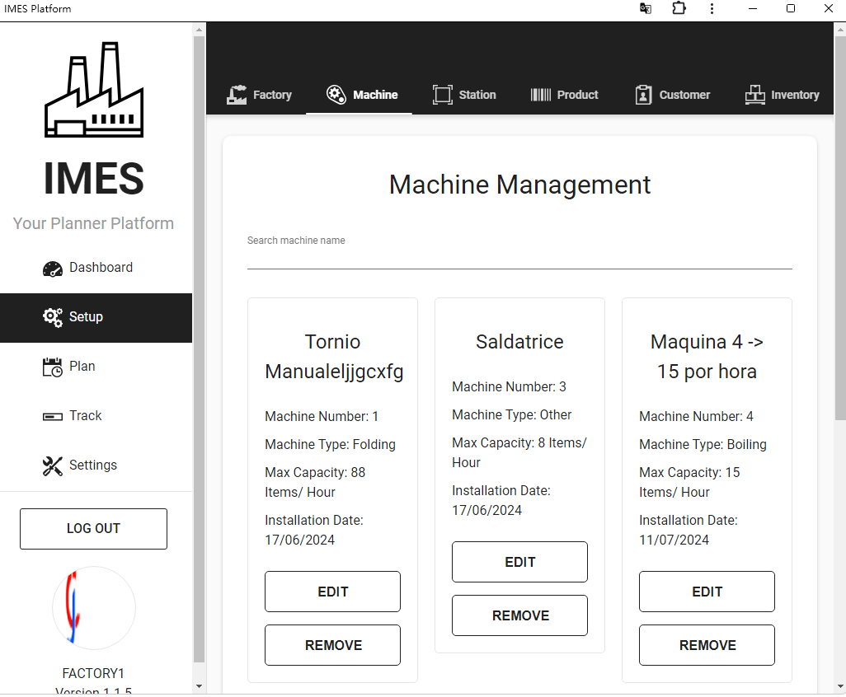Open the Track section in sidebar
846x697 pixels.
pyautogui.click(x=85, y=416)
